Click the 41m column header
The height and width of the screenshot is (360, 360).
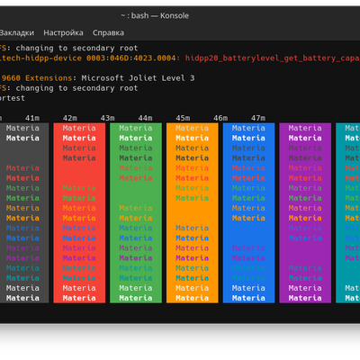click(x=32, y=118)
